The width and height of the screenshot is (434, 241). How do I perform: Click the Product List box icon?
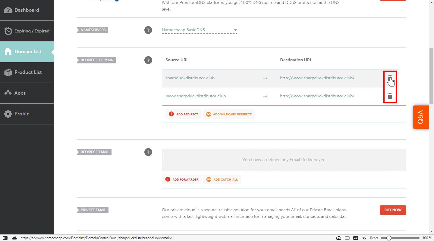coord(8,72)
